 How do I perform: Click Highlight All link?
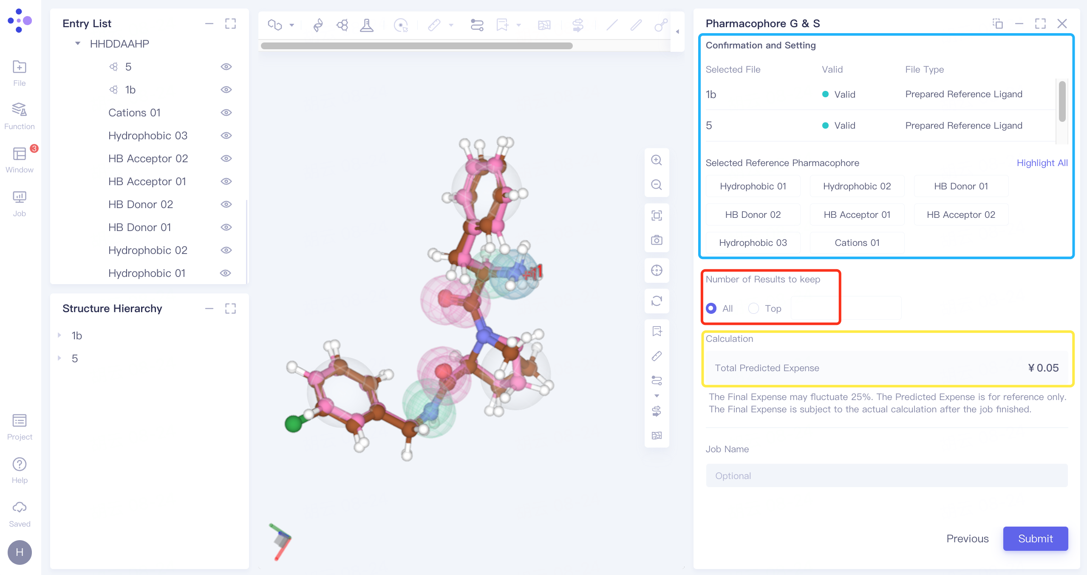1042,163
